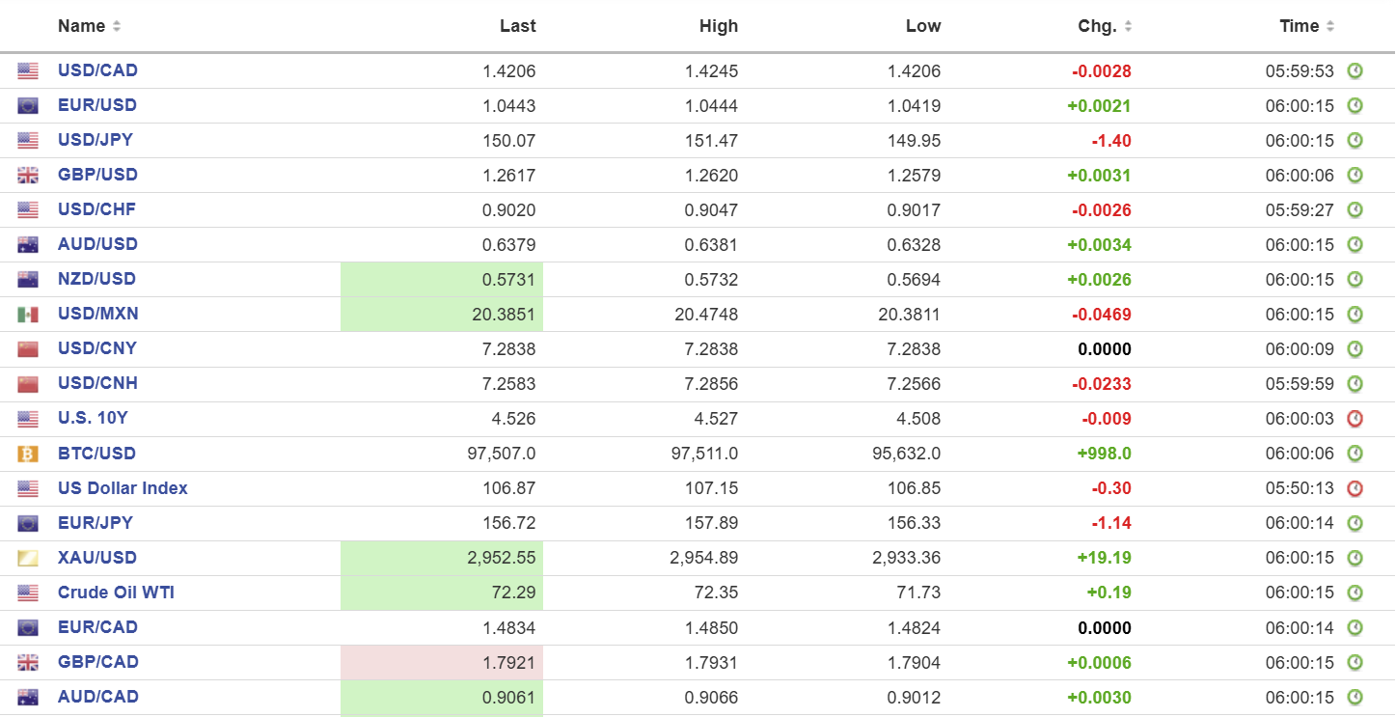Click the red clock icon in US Dollar Index row

coord(1355,488)
